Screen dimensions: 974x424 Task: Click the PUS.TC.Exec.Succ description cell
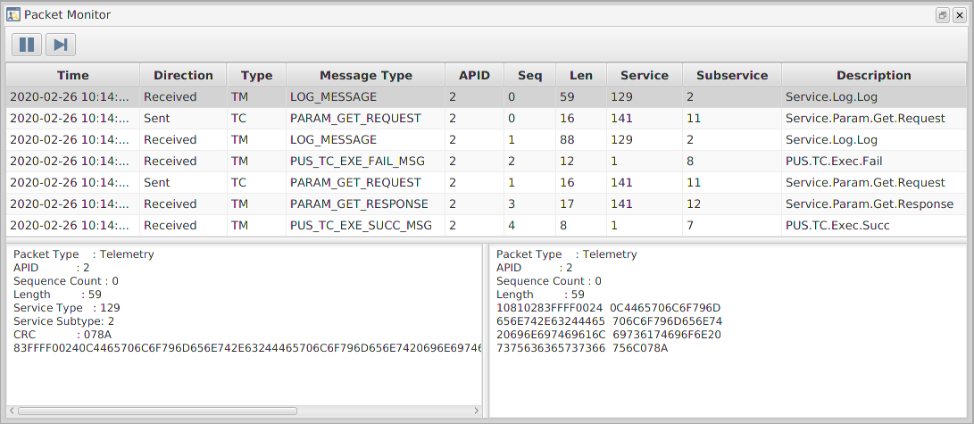pos(873,225)
